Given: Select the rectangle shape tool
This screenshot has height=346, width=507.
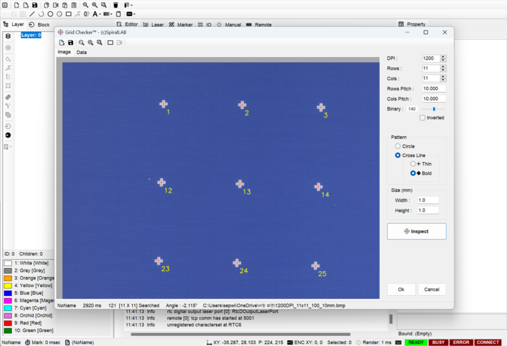Looking at the screenshot, I should 68,13.
